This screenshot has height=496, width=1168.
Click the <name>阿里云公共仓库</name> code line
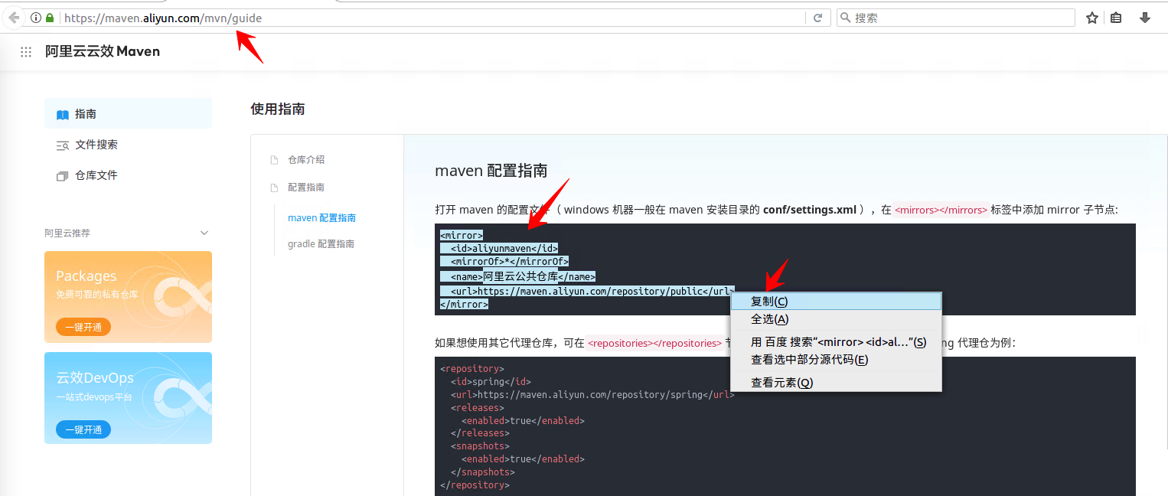[523, 277]
